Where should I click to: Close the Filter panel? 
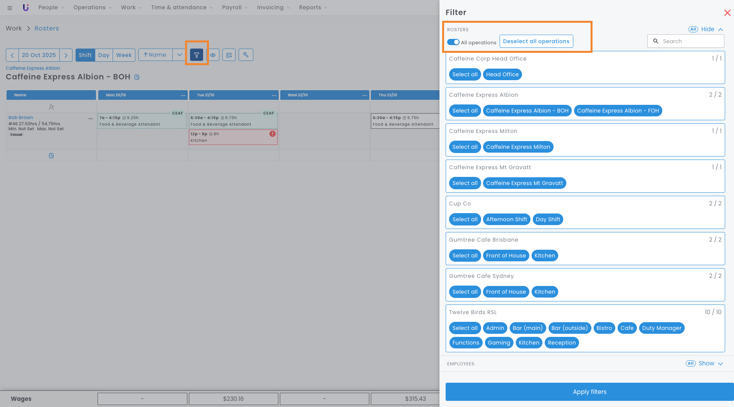point(727,13)
